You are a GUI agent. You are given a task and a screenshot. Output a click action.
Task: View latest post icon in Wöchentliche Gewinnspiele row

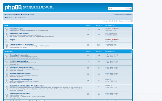(118, 67)
